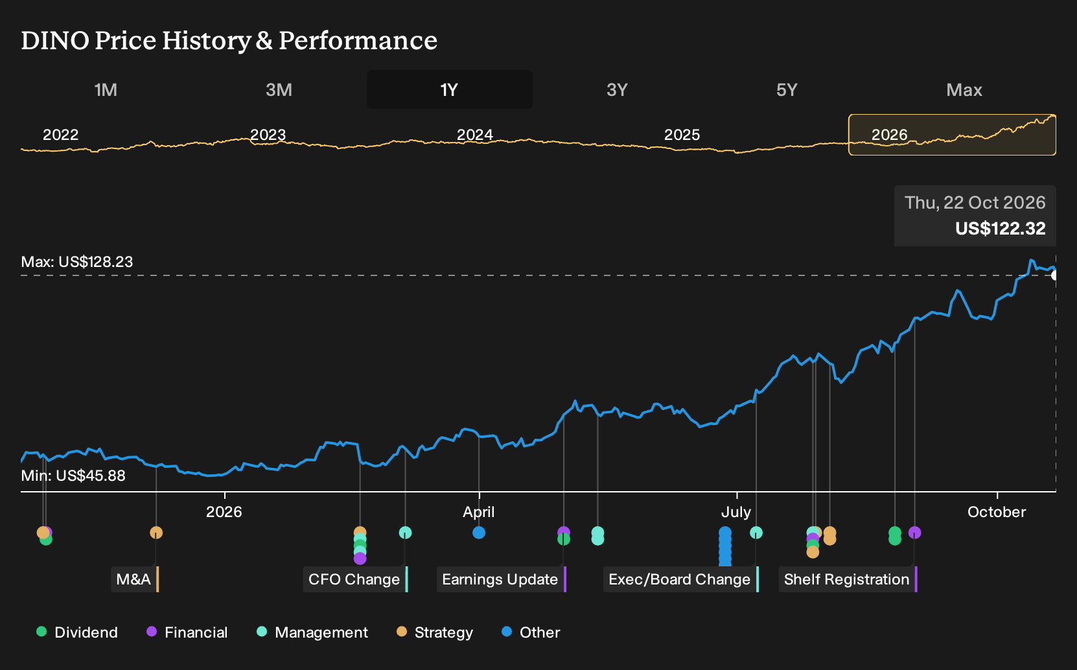This screenshot has height=670, width=1077.
Task: Click the lone teal marker linked to CFO Change
Action: (405, 533)
